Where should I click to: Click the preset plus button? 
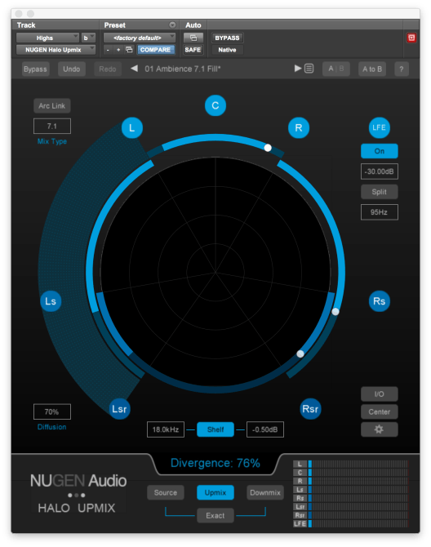pos(118,50)
